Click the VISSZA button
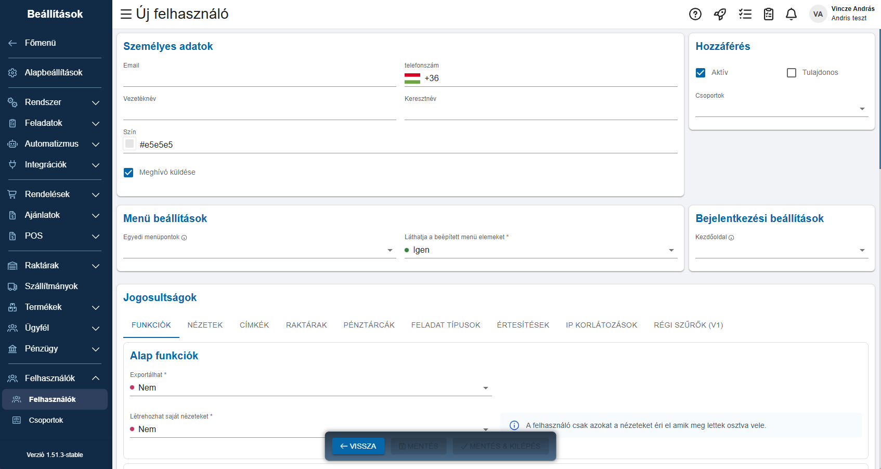 [358, 446]
